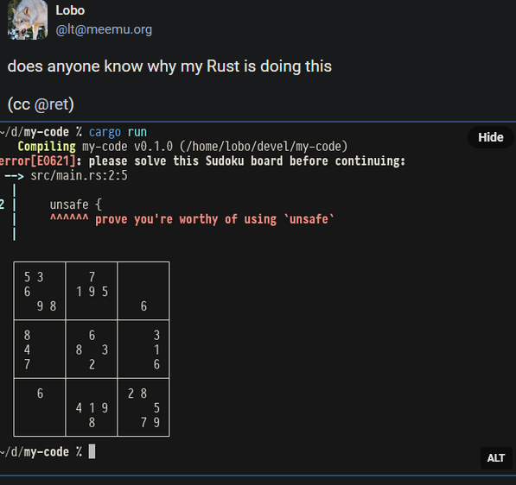
Task: Click the bottom-middle Sudoku box with 4 1 9
Action: (92, 407)
